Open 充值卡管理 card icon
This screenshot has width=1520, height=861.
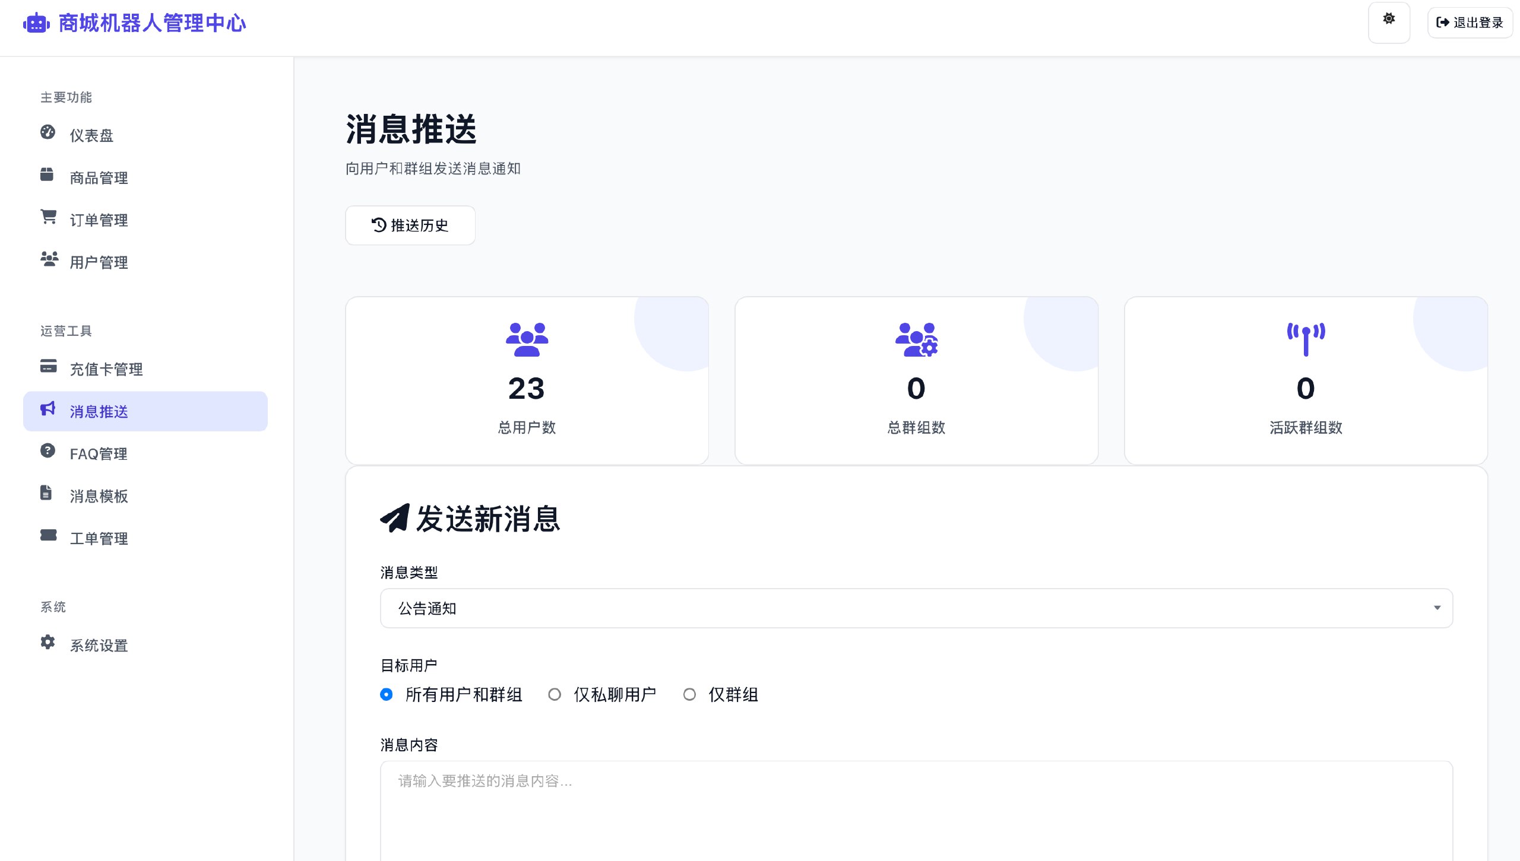(48, 368)
